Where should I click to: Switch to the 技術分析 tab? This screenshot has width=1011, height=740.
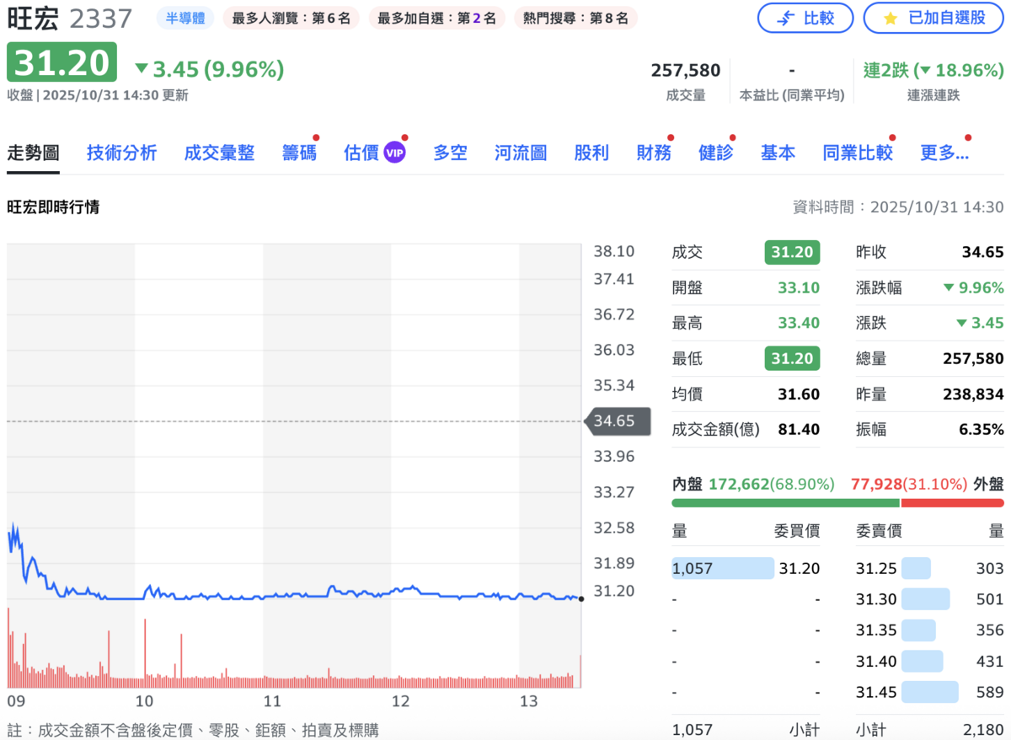[x=121, y=153]
